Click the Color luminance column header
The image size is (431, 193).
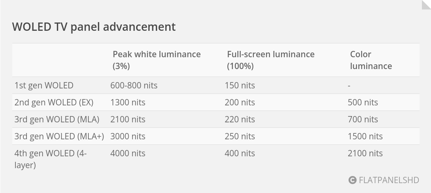click(x=371, y=60)
